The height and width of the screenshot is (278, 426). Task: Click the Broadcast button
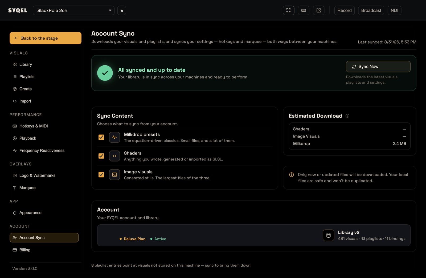point(371,10)
